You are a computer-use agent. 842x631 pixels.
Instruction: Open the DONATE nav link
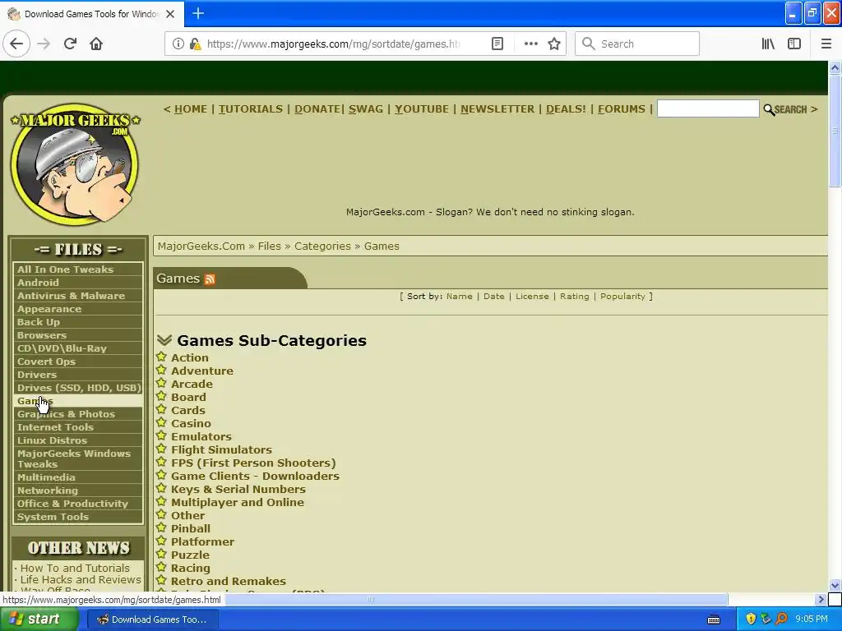click(317, 109)
